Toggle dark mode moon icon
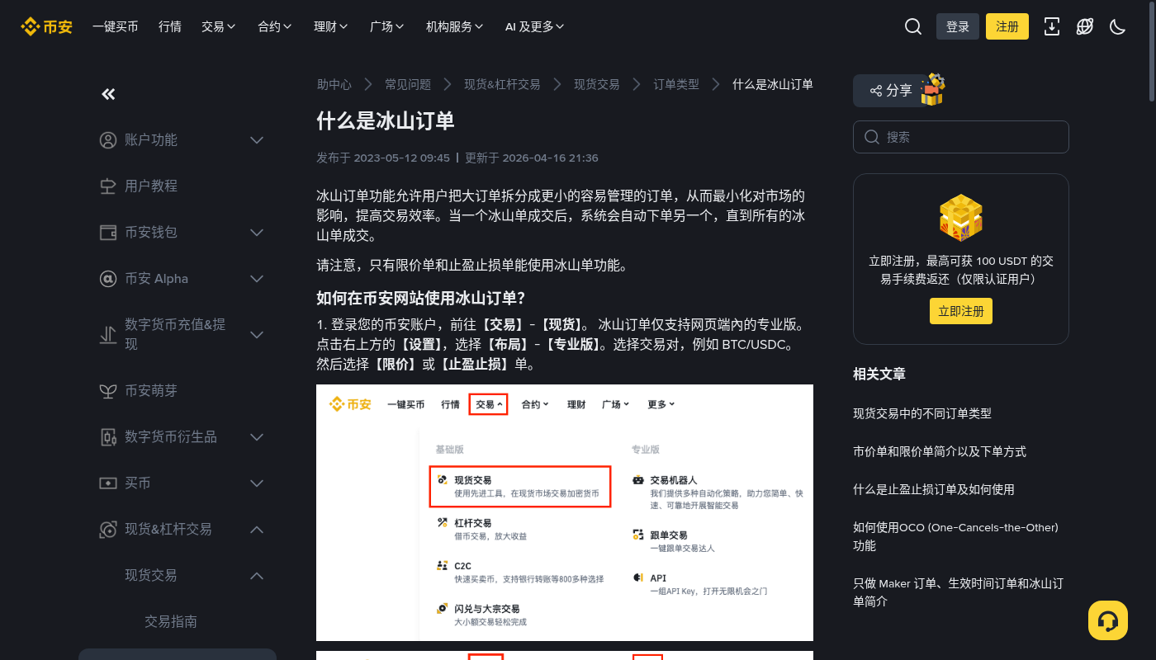This screenshot has width=1156, height=660. click(x=1118, y=26)
